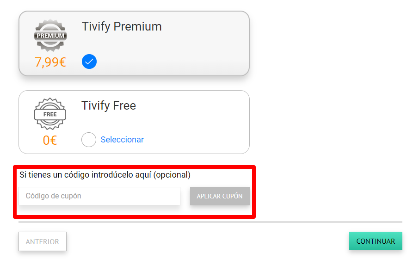Click the 7,99€ price label
The height and width of the screenshot is (259, 419).
(50, 62)
